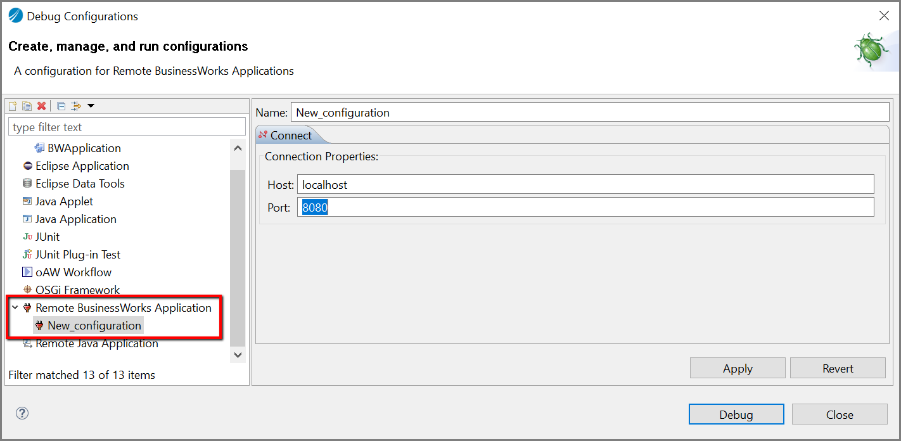Select Eclipse Application in the list

click(82, 166)
